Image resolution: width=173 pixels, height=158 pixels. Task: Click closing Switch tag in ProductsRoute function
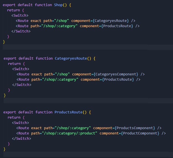[21, 139]
